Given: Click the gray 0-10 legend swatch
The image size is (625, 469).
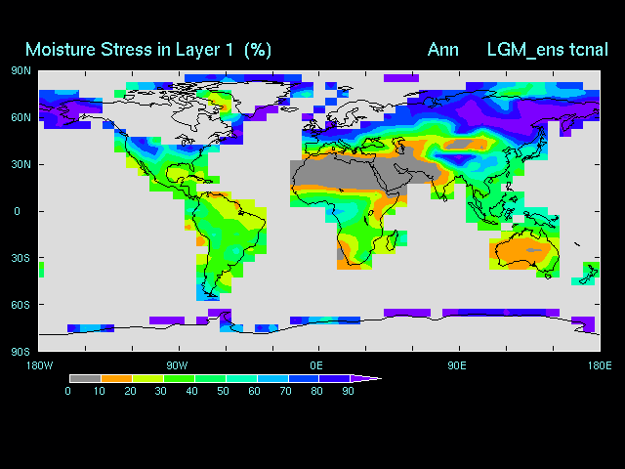Looking at the screenshot, I should tap(84, 378).
